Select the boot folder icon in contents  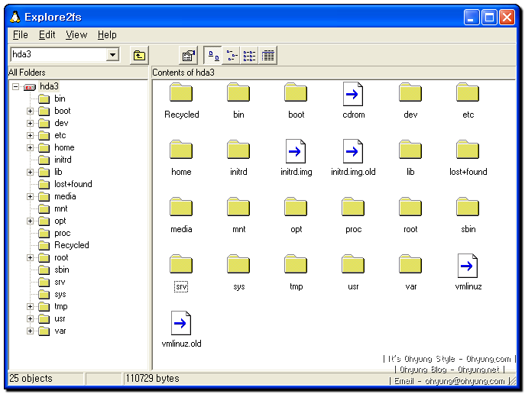296,92
